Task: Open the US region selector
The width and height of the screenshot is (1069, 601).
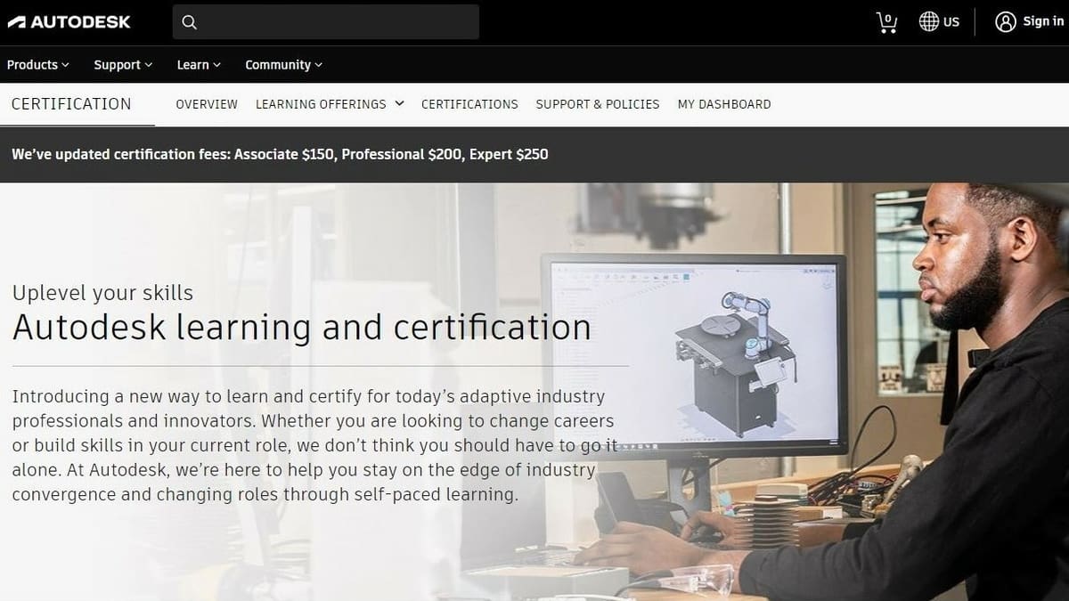Action: (x=940, y=22)
